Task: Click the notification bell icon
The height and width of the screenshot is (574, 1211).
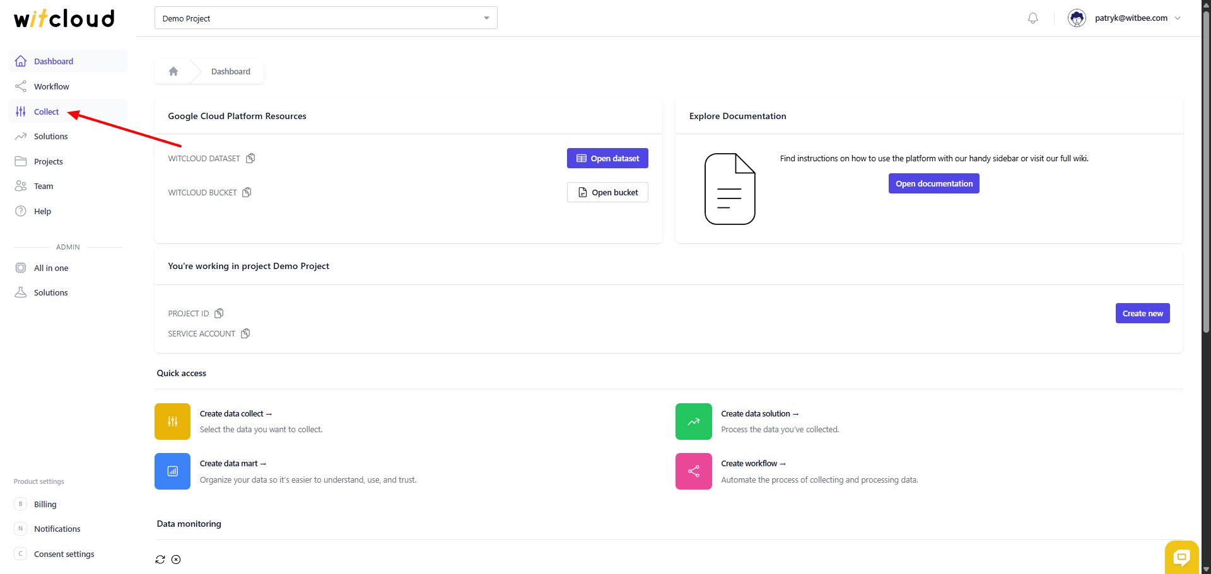Action: 1033,18
